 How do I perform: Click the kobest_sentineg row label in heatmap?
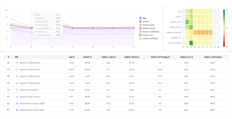(x=174, y=43)
